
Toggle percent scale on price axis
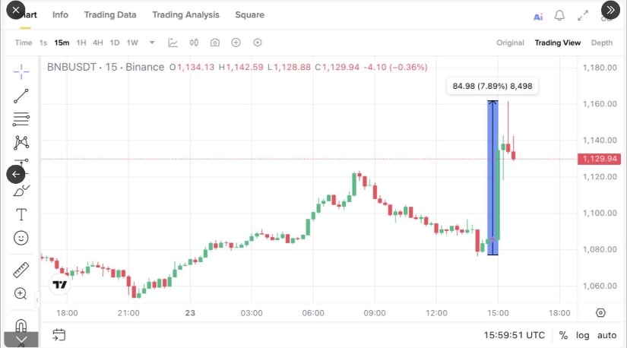coord(563,335)
